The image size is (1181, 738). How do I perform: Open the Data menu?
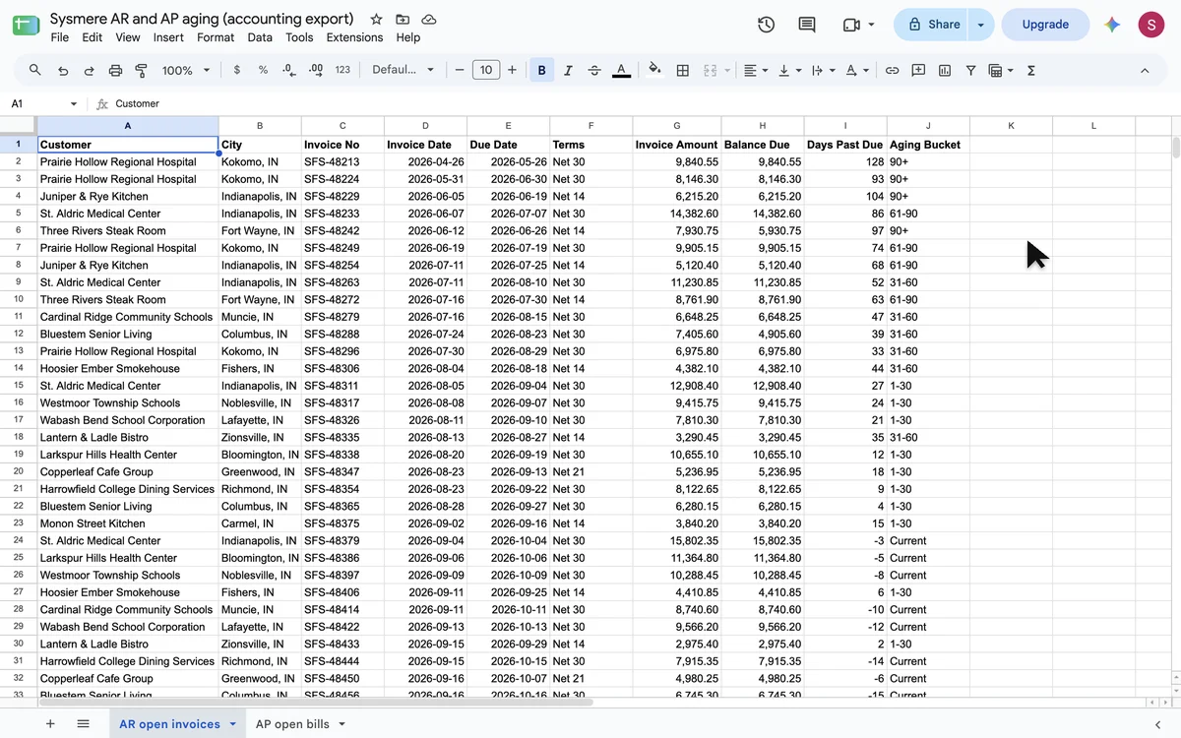(x=260, y=37)
